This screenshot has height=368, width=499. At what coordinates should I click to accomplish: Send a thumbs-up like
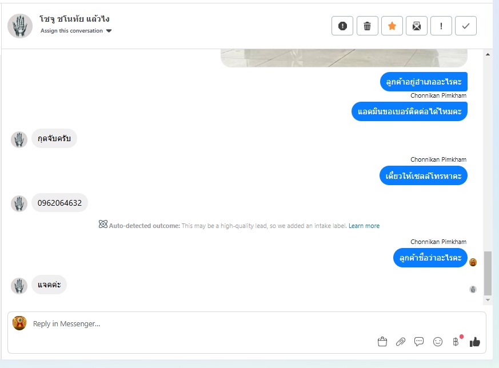(x=474, y=342)
